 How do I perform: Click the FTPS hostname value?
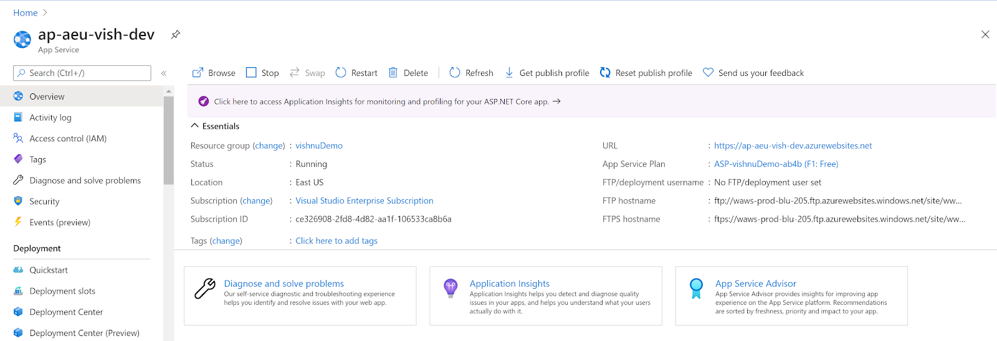pos(840,219)
